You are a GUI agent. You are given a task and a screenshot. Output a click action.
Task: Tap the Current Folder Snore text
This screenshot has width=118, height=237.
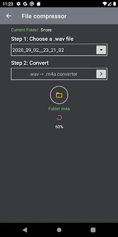click(x=31, y=30)
